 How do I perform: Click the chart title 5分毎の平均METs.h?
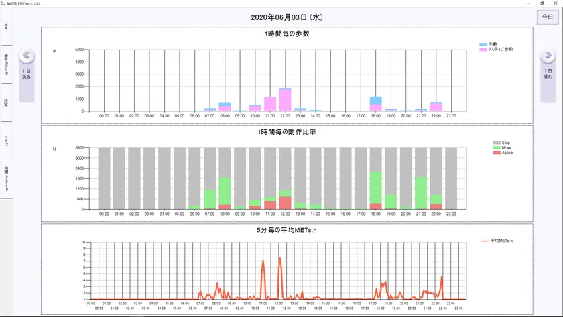[x=287, y=230]
